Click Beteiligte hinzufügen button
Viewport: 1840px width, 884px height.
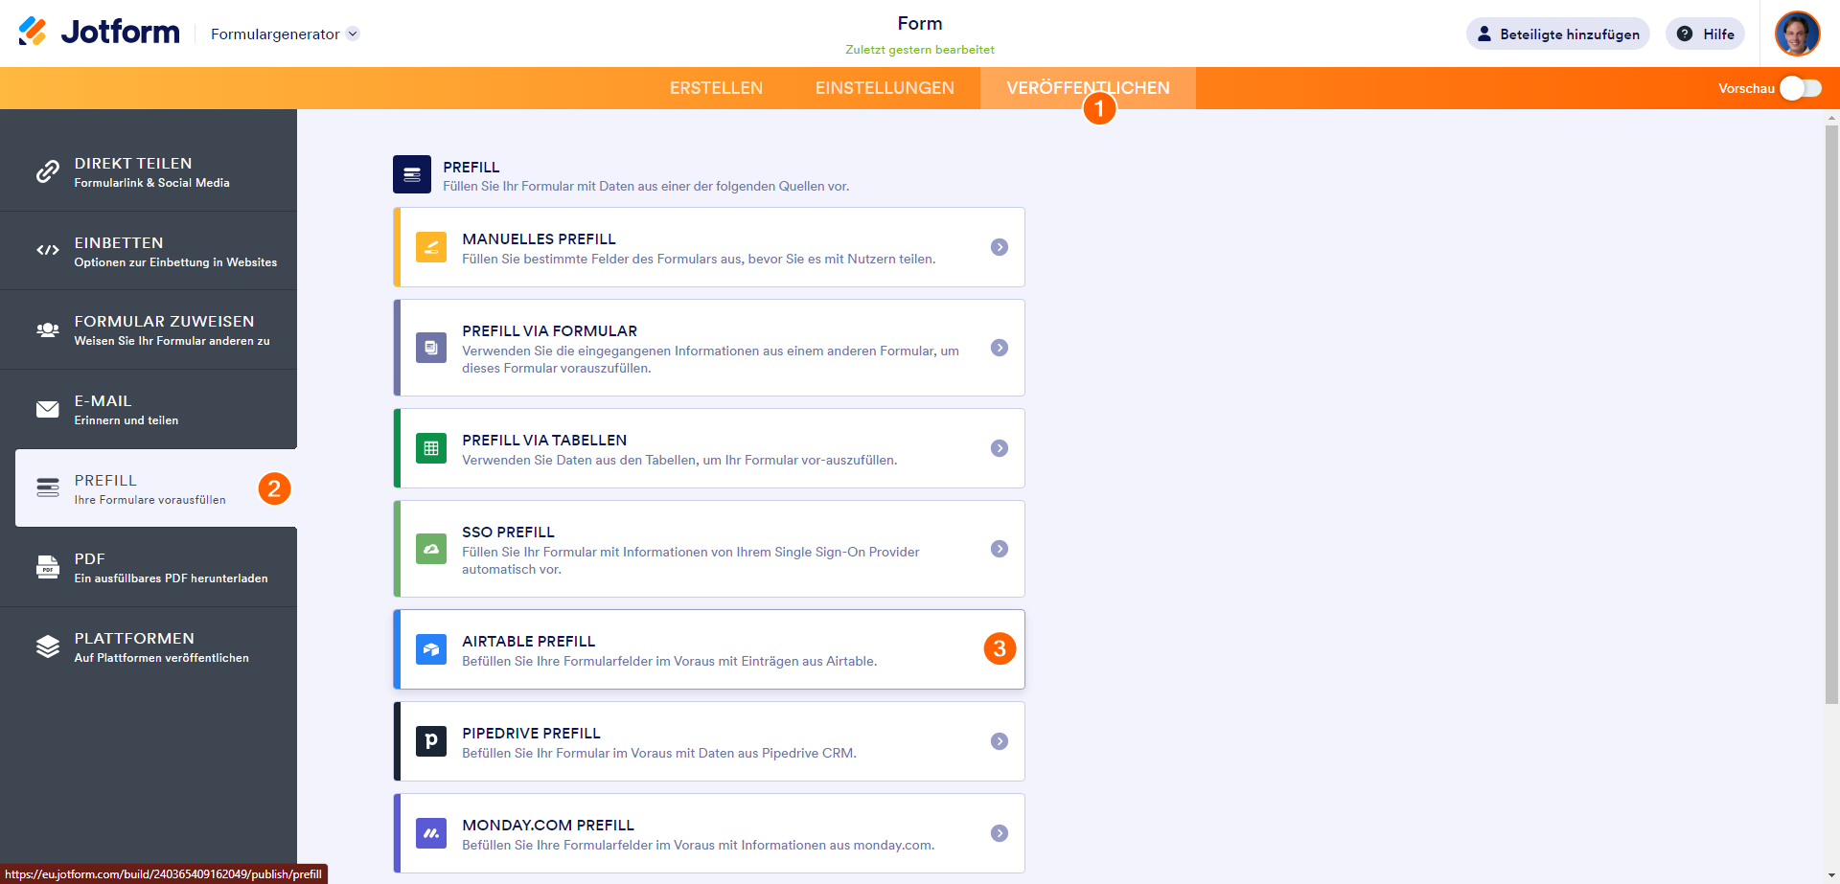[1558, 34]
